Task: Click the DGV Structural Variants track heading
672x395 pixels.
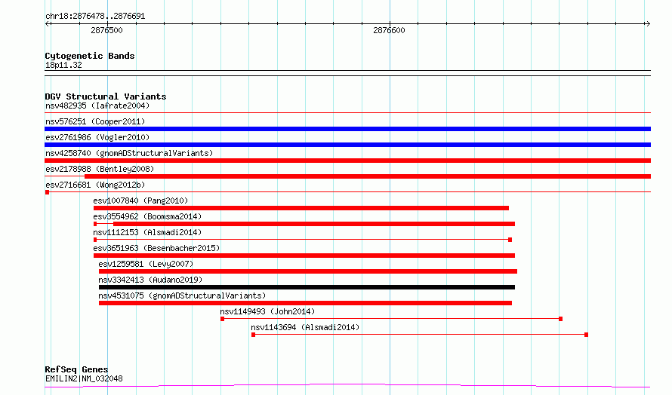Action: click(x=106, y=96)
